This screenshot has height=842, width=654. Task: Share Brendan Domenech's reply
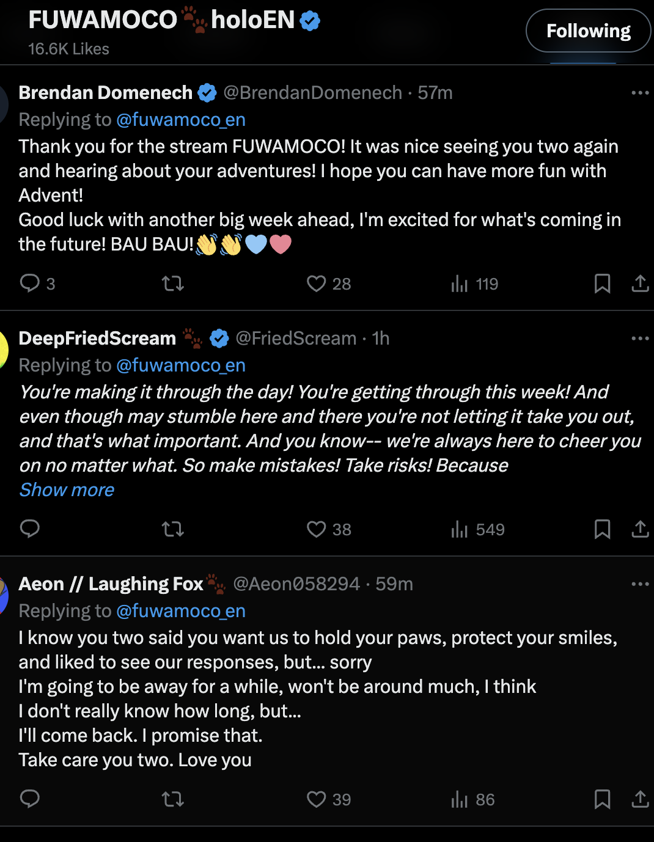[x=639, y=284]
